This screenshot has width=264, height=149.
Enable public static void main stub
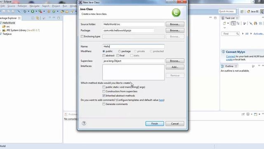[104, 87]
